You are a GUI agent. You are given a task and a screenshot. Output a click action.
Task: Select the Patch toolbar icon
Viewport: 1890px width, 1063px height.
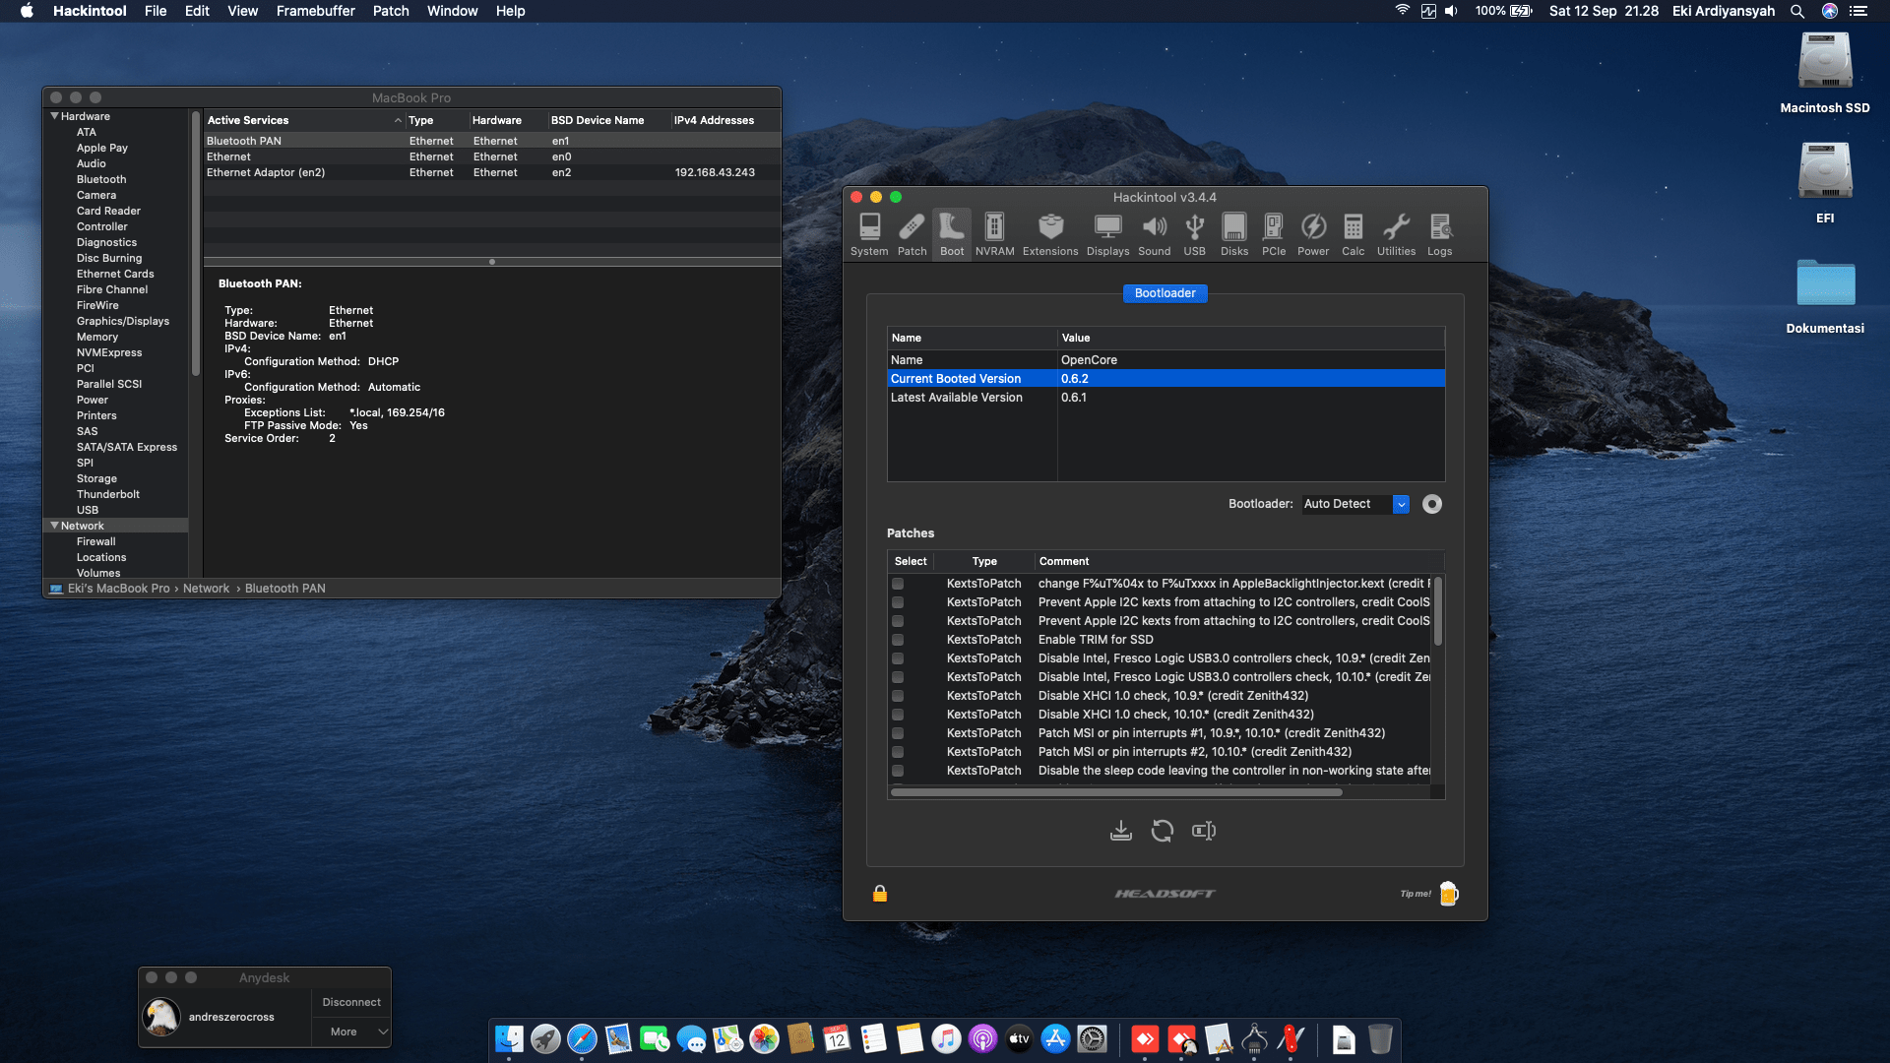(x=912, y=234)
